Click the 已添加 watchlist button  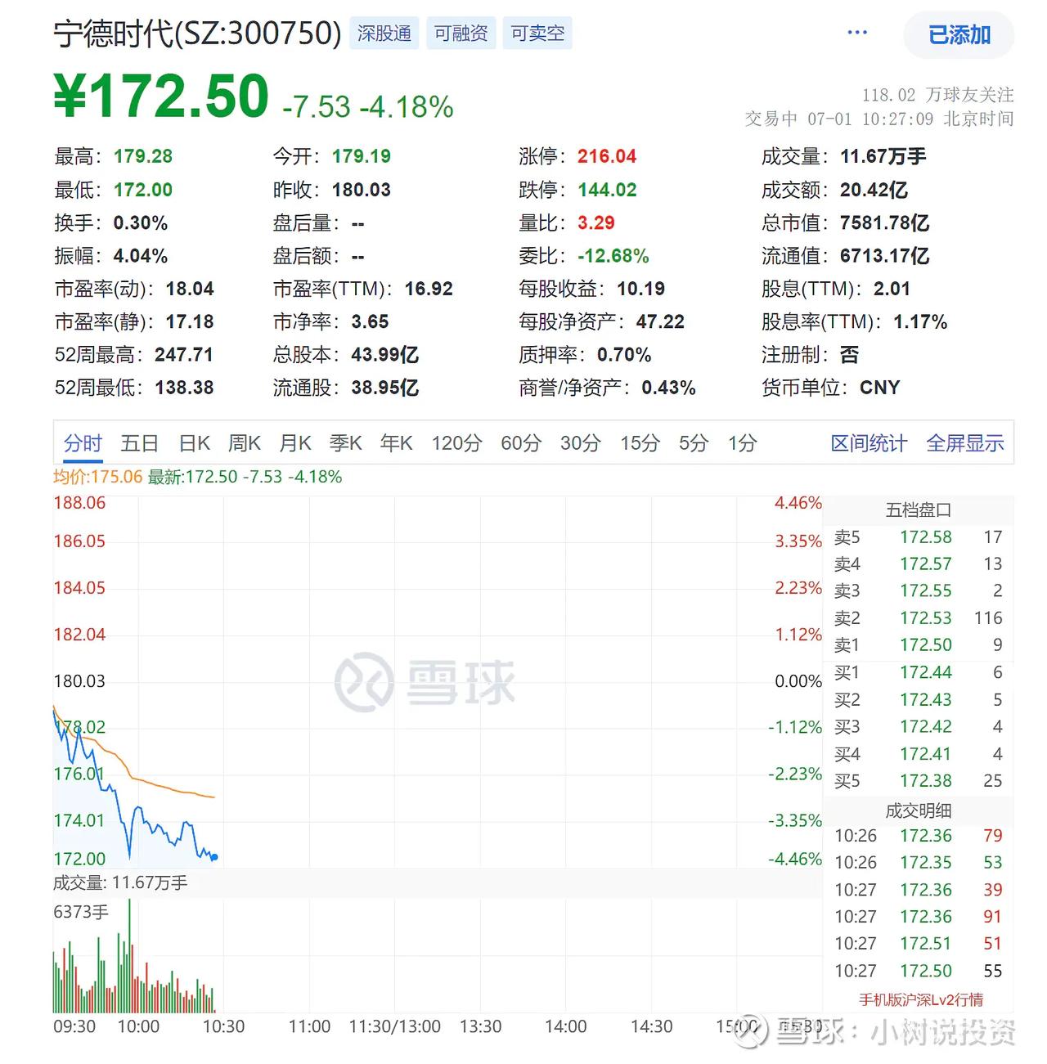coord(959,34)
